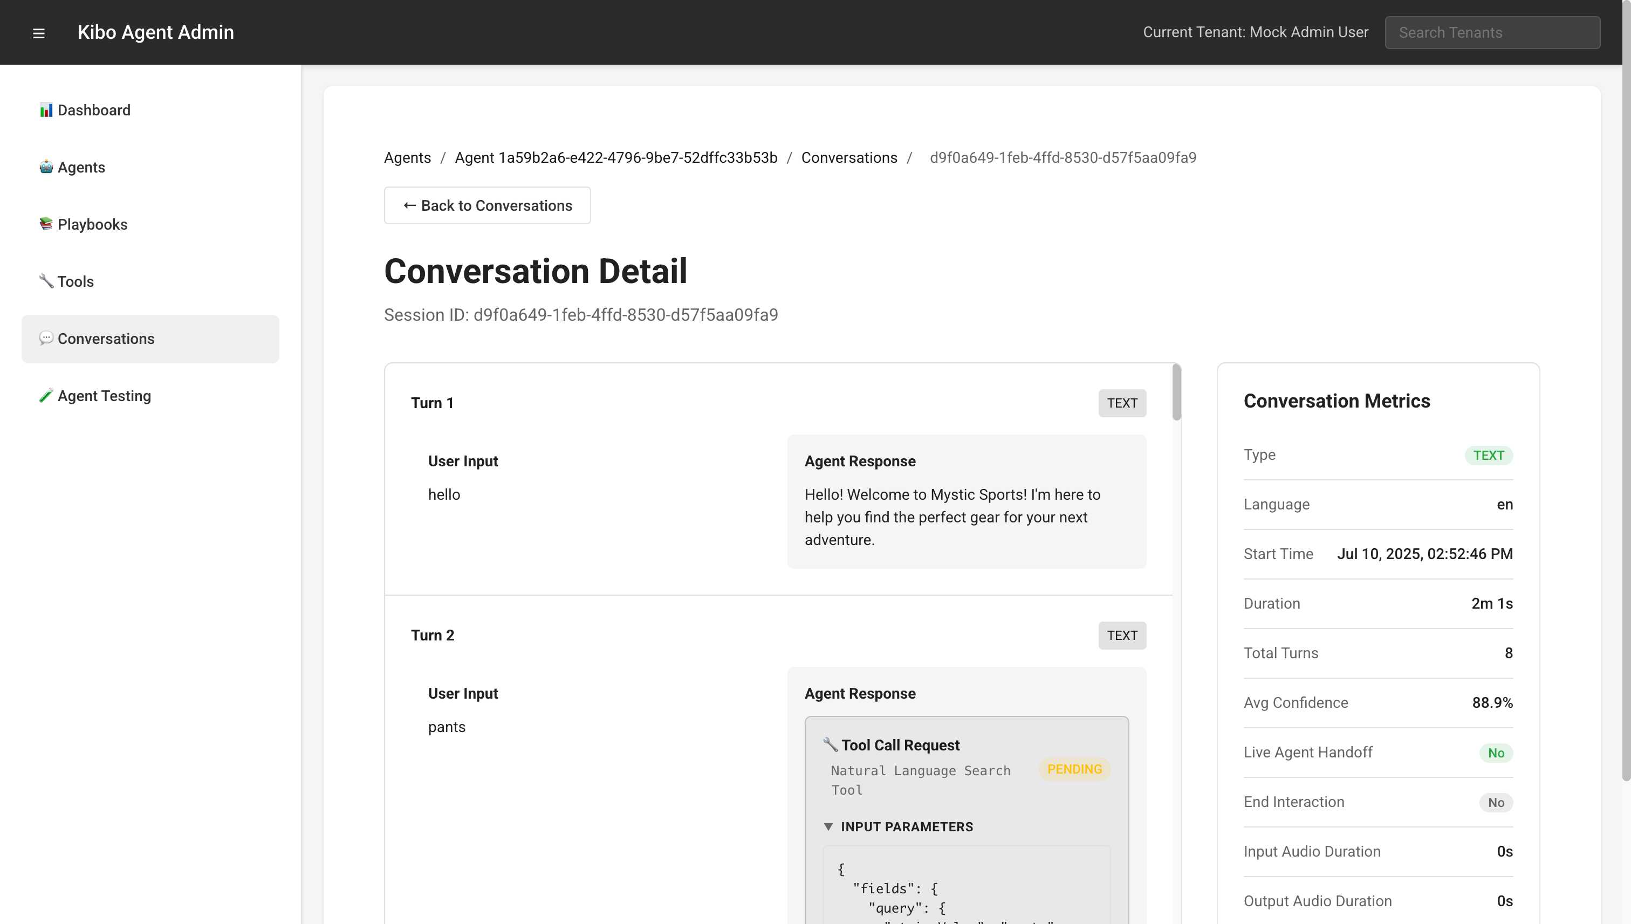Click the Turn 2 heading

433,635
